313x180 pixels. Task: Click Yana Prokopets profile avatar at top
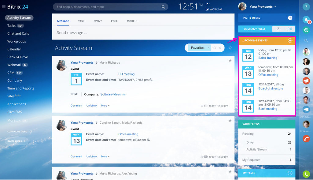click(242, 6)
